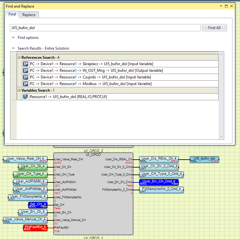Select the User_CH_Type_0_Cmd_4 output block
This screenshot has height=239, width=240.
tap(161, 175)
